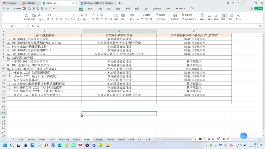Open the Rows and Columns (行和列) menu
Screen dimensions: 265x149
coord(161,15)
